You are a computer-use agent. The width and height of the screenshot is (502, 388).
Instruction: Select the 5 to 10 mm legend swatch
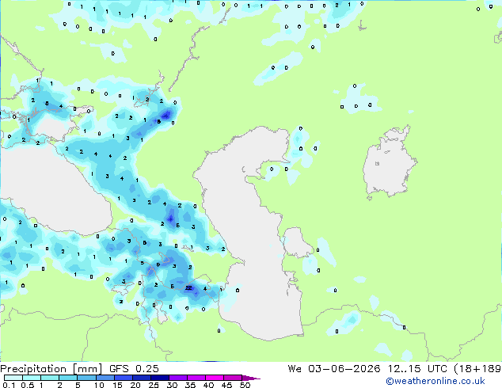(x=86, y=378)
